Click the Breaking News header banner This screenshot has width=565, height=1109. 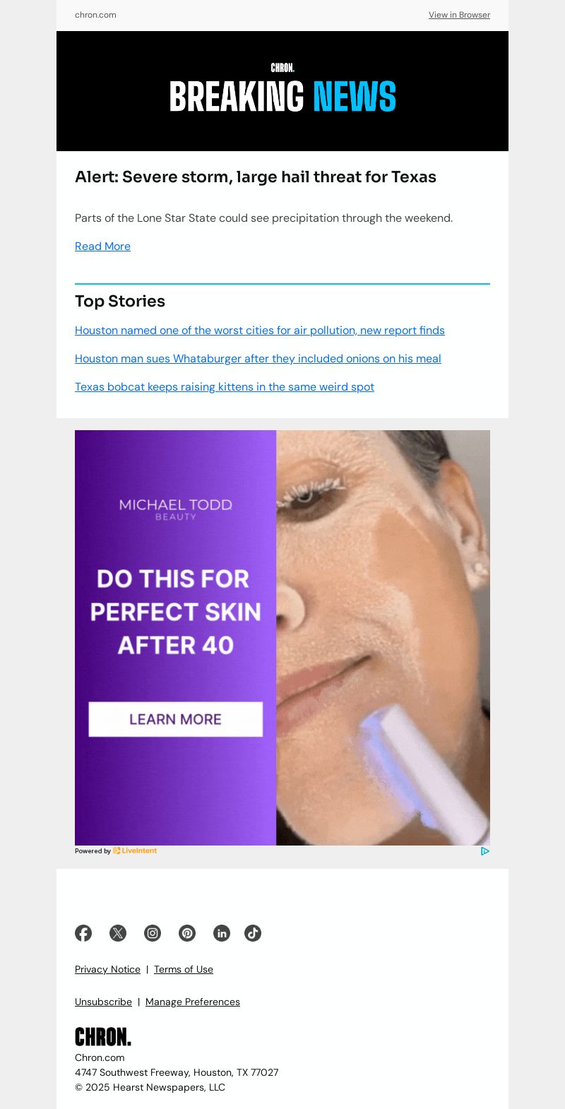[x=282, y=91]
